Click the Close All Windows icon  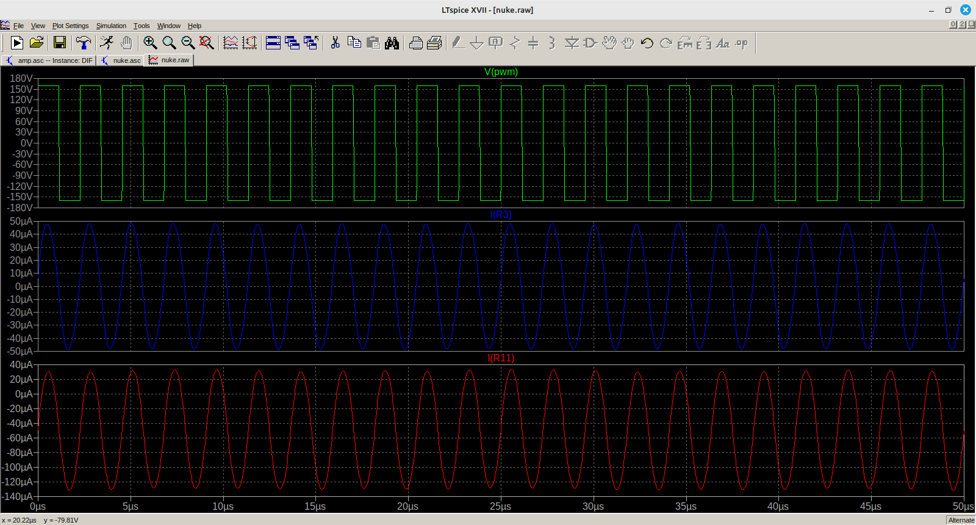tap(311, 43)
